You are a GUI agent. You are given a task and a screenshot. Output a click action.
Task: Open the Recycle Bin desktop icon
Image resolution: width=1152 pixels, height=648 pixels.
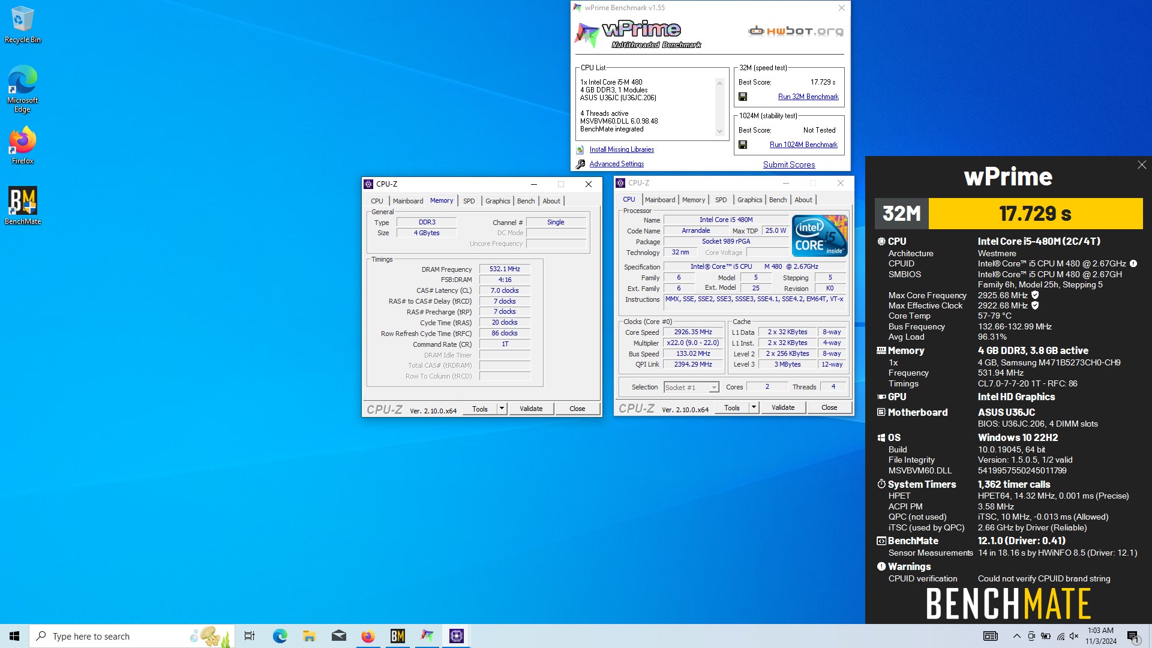tap(22, 25)
